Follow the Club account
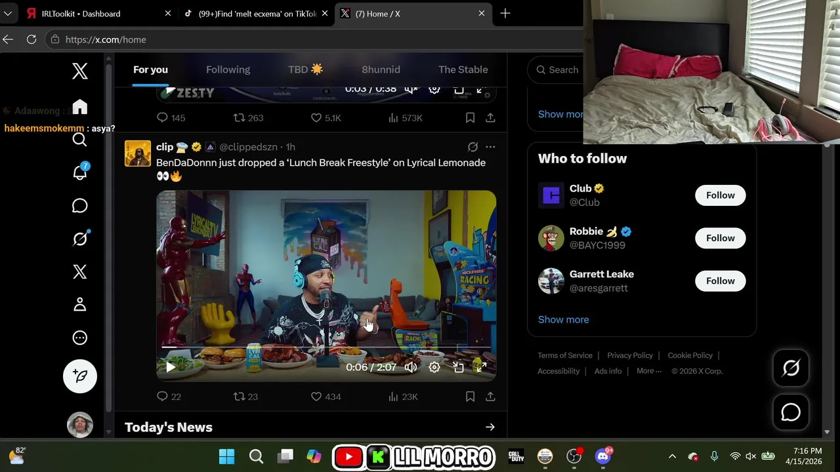This screenshot has width=840, height=472. [x=720, y=195]
